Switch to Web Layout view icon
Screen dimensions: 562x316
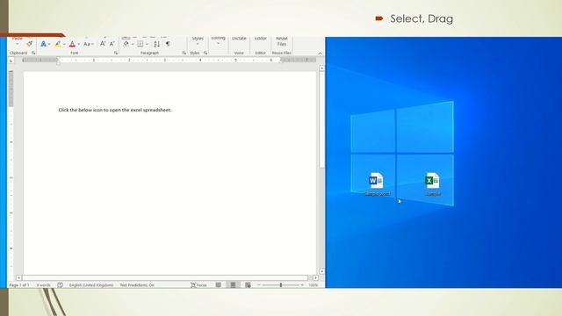click(248, 285)
